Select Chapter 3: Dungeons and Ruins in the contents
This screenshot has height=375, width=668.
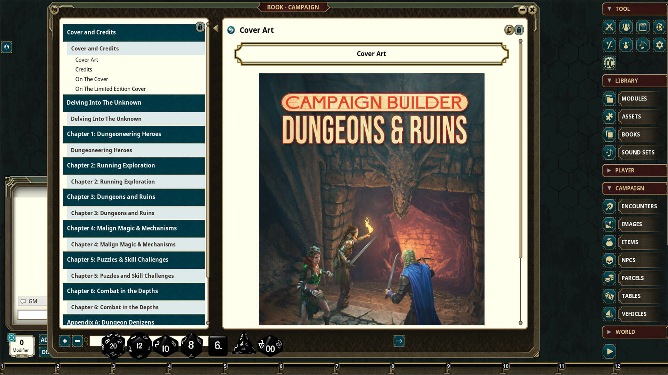(112, 213)
